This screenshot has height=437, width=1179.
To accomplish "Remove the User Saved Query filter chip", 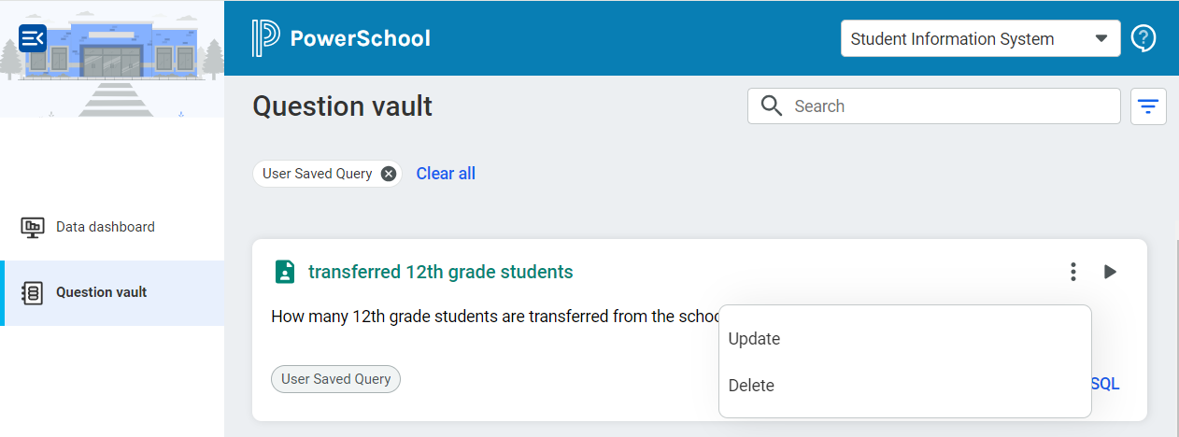I will click(x=389, y=174).
